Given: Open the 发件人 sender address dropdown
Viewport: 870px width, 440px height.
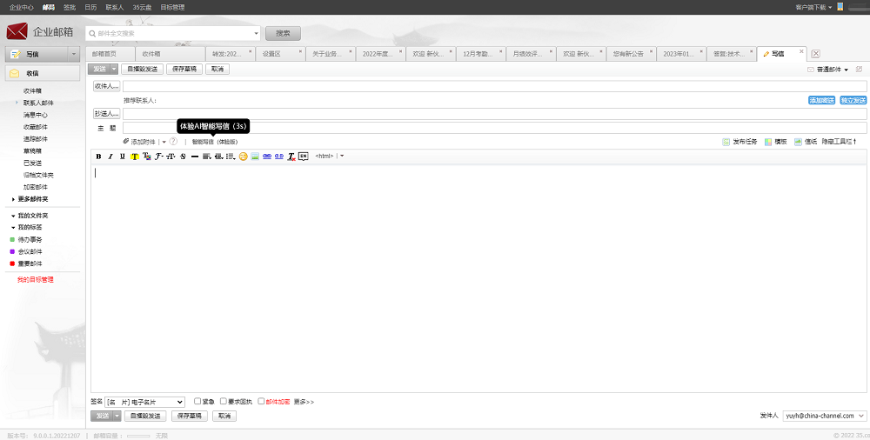Looking at the screenshot, I should pyautogui.click(x=825, y=417).
